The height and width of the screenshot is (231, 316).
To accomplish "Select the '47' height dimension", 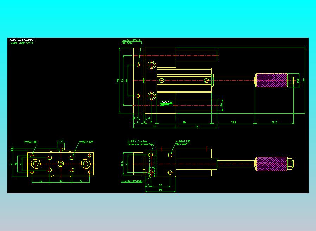I will pos(11,164).
